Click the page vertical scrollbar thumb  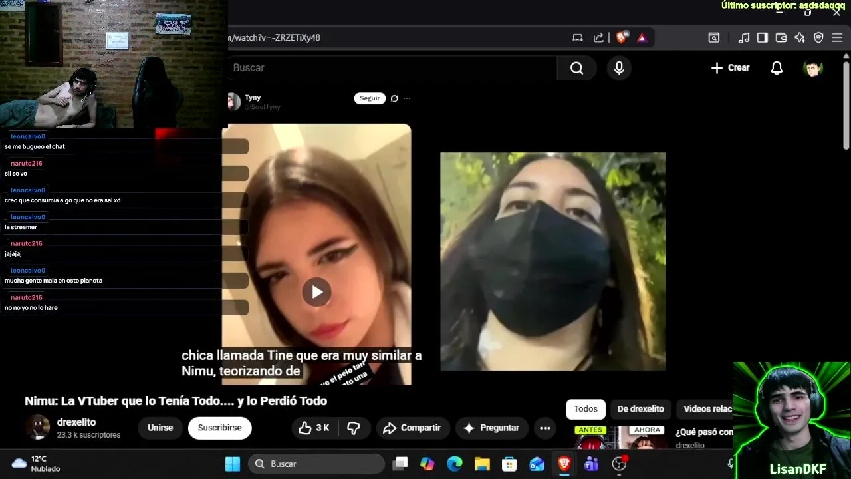click(x=846, y=106)
